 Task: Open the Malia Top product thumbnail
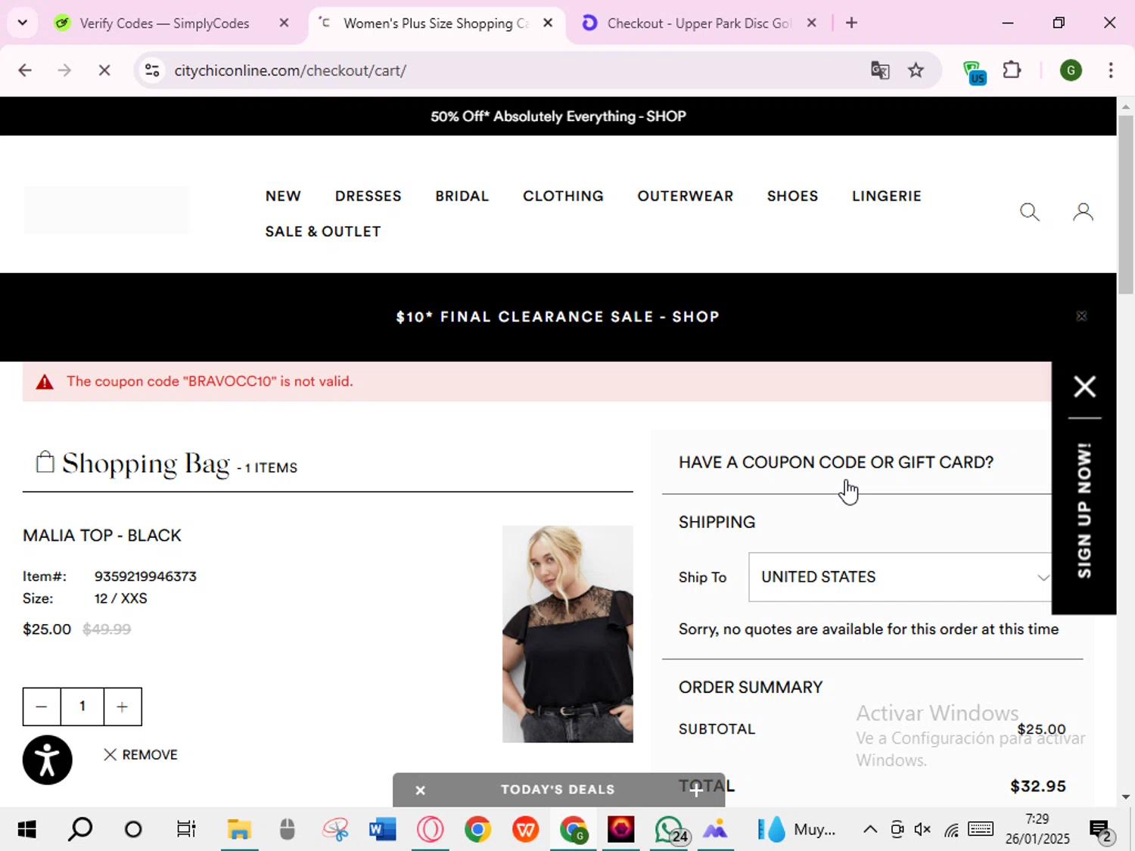(567, 634)
